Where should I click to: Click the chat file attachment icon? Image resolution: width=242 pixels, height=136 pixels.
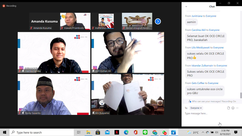tap(228, 108)
